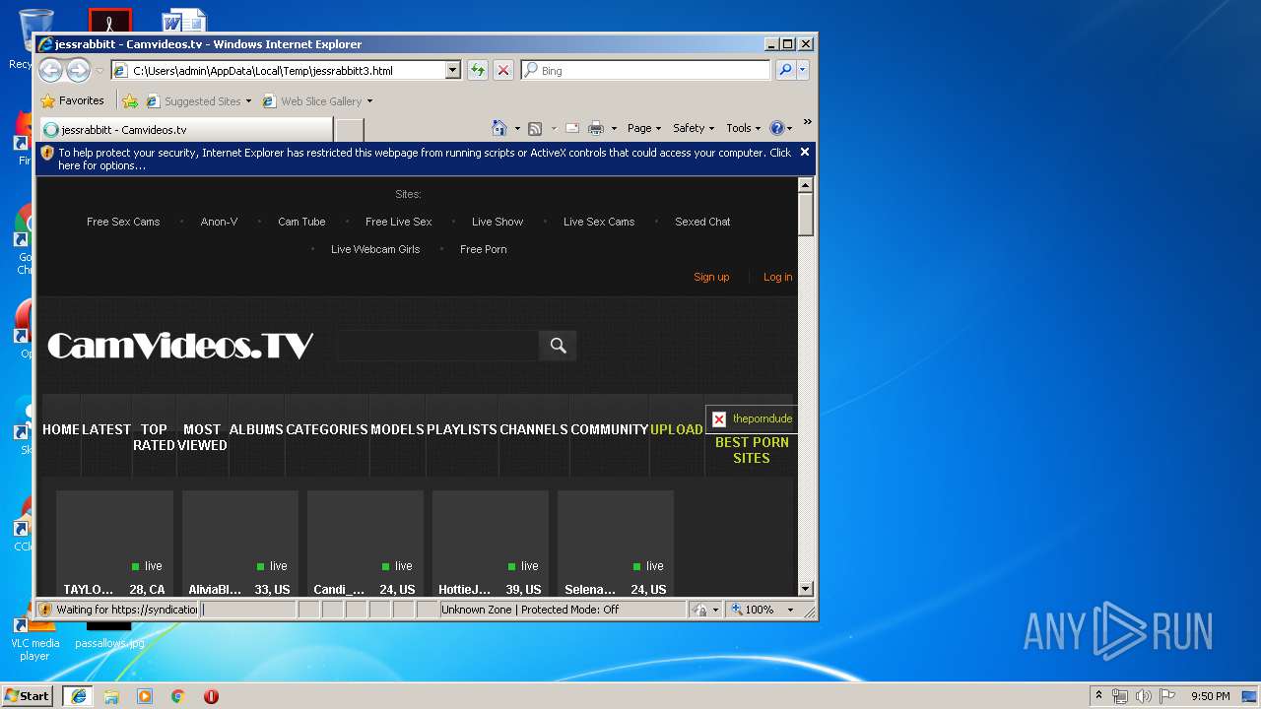Open the HOME navigation item
1261x709 pixels.
[61, 429]
